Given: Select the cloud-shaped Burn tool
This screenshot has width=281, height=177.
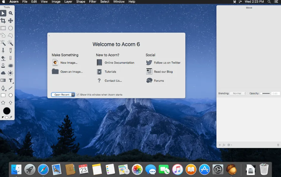Looking at the screenshot, I should (3, 73).
